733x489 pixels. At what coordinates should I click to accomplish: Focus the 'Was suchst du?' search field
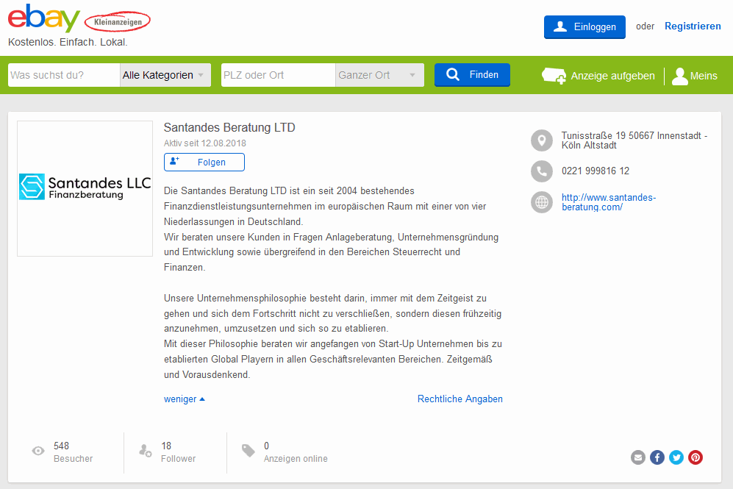tap(63, 75)
